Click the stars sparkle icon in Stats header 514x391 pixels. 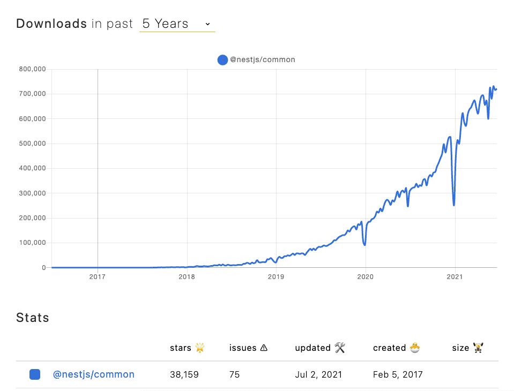tap(200, 348)
